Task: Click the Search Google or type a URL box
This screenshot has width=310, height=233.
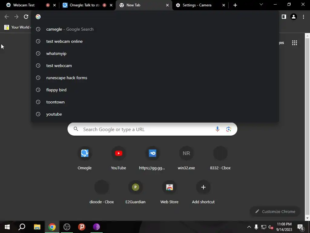Action: (x=152, y=129)
